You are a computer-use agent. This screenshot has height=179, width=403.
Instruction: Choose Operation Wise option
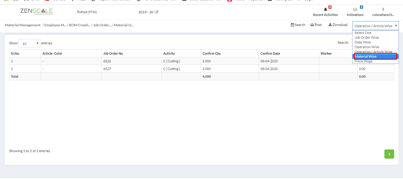(375, 47)
